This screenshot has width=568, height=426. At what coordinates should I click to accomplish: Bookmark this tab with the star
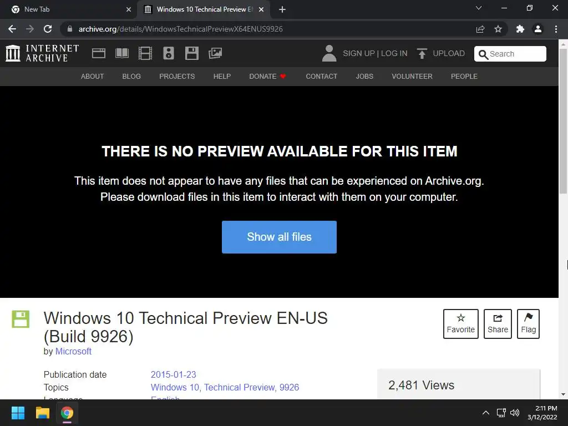click(x=498, y=29)
